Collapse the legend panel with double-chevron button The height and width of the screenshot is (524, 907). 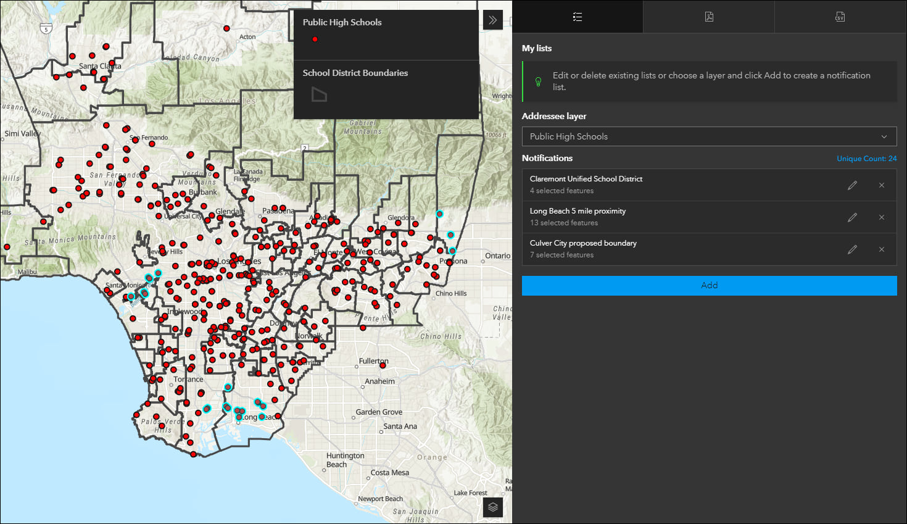(x=492, y=20)
